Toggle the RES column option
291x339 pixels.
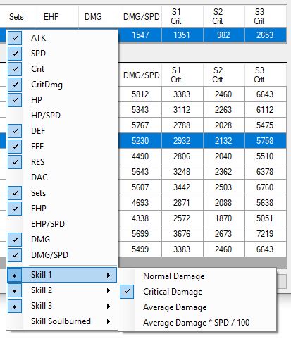click(x=62, y=162)
